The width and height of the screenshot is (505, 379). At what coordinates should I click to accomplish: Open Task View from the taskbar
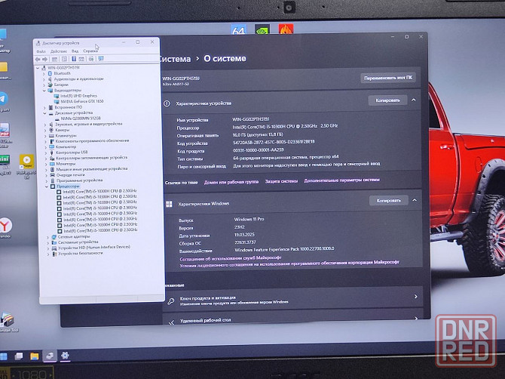(19, 356)
